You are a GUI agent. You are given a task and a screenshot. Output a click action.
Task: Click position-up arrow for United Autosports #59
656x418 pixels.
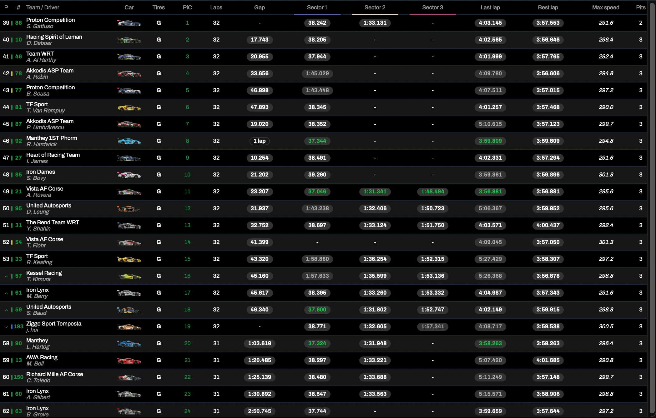point(6,310)
